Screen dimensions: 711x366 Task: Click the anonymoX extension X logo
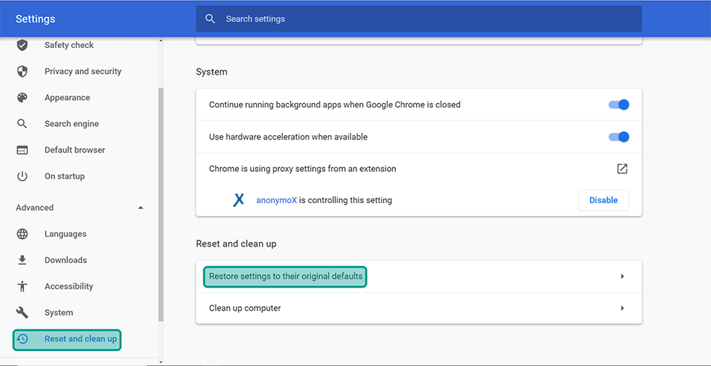(x=239, y=200)
